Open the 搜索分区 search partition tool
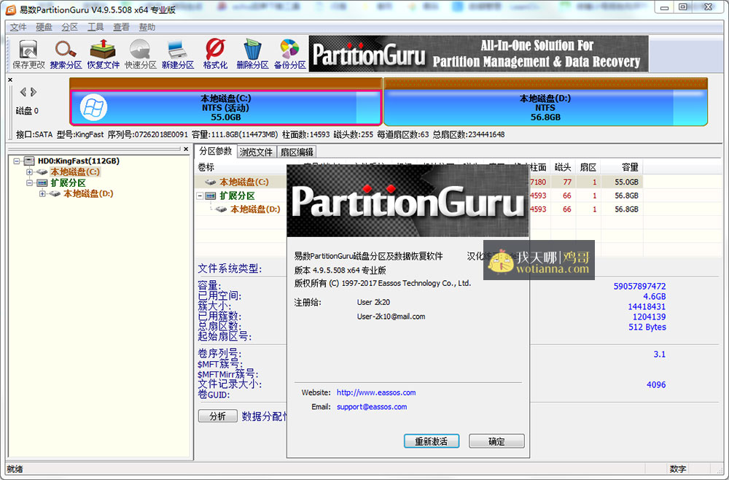 tap(66, 55)
